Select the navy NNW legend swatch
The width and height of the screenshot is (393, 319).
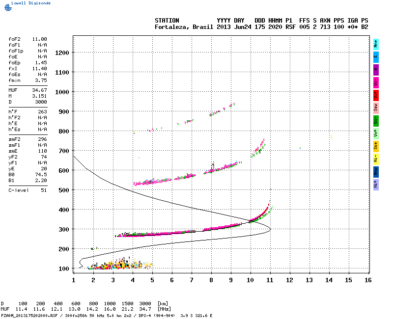tap(376, 172)
